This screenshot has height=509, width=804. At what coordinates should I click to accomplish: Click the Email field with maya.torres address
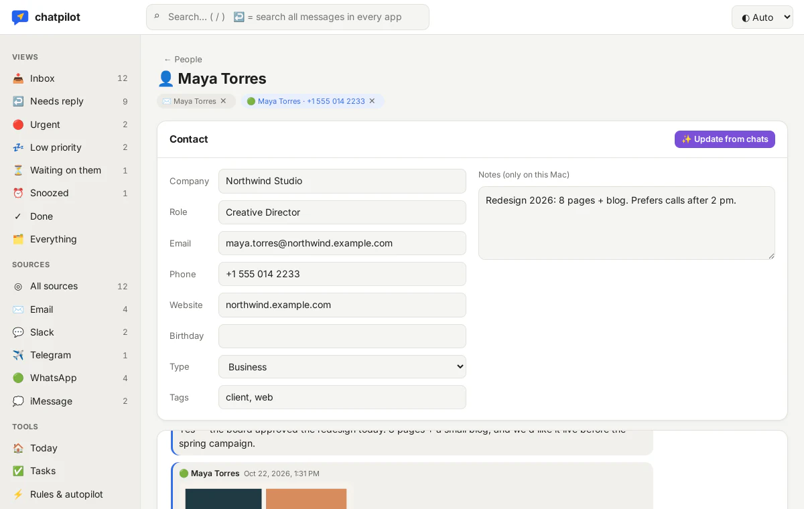pyautogui.click(x=342, y=243)
